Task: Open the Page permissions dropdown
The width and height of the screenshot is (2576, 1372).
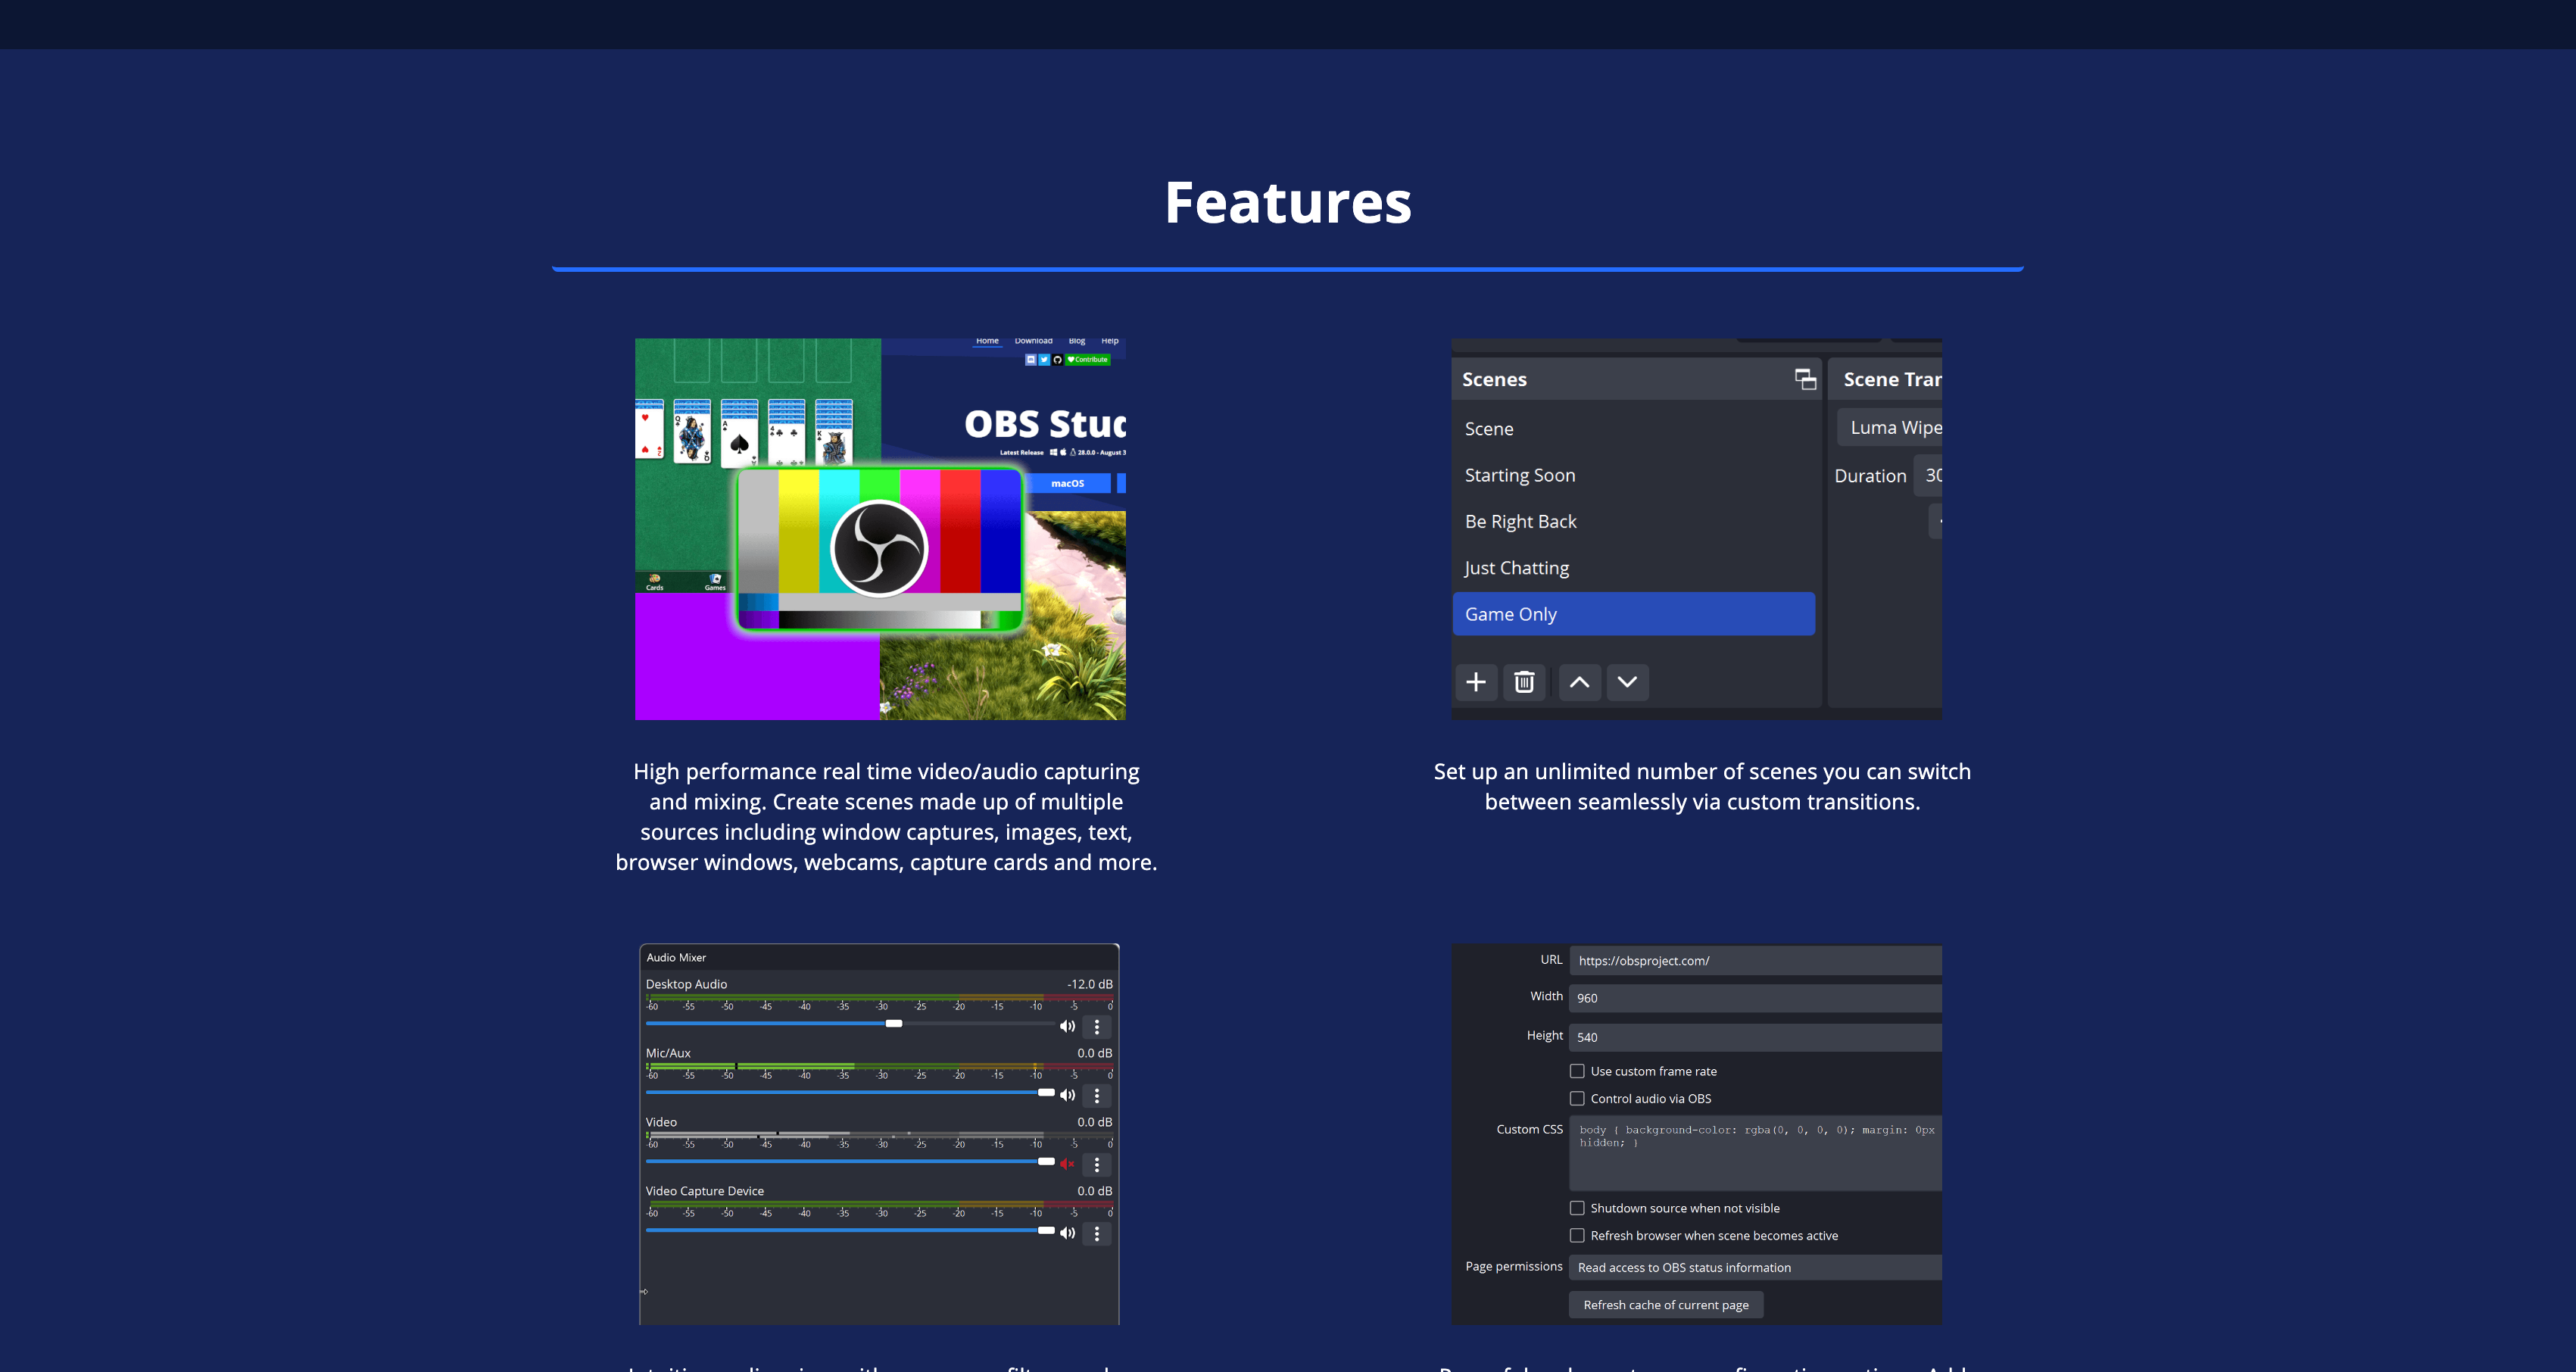Action: (x=1756, y=1267)
